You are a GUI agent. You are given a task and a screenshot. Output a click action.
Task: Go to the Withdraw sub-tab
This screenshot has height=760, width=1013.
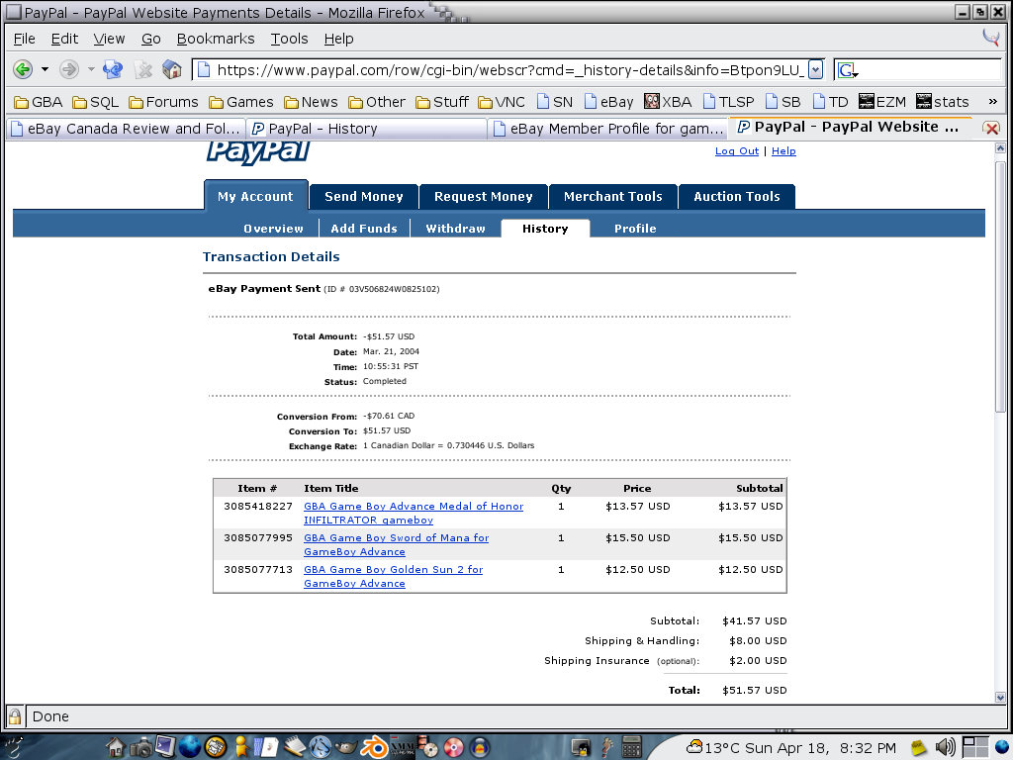[x=455, y=229]
